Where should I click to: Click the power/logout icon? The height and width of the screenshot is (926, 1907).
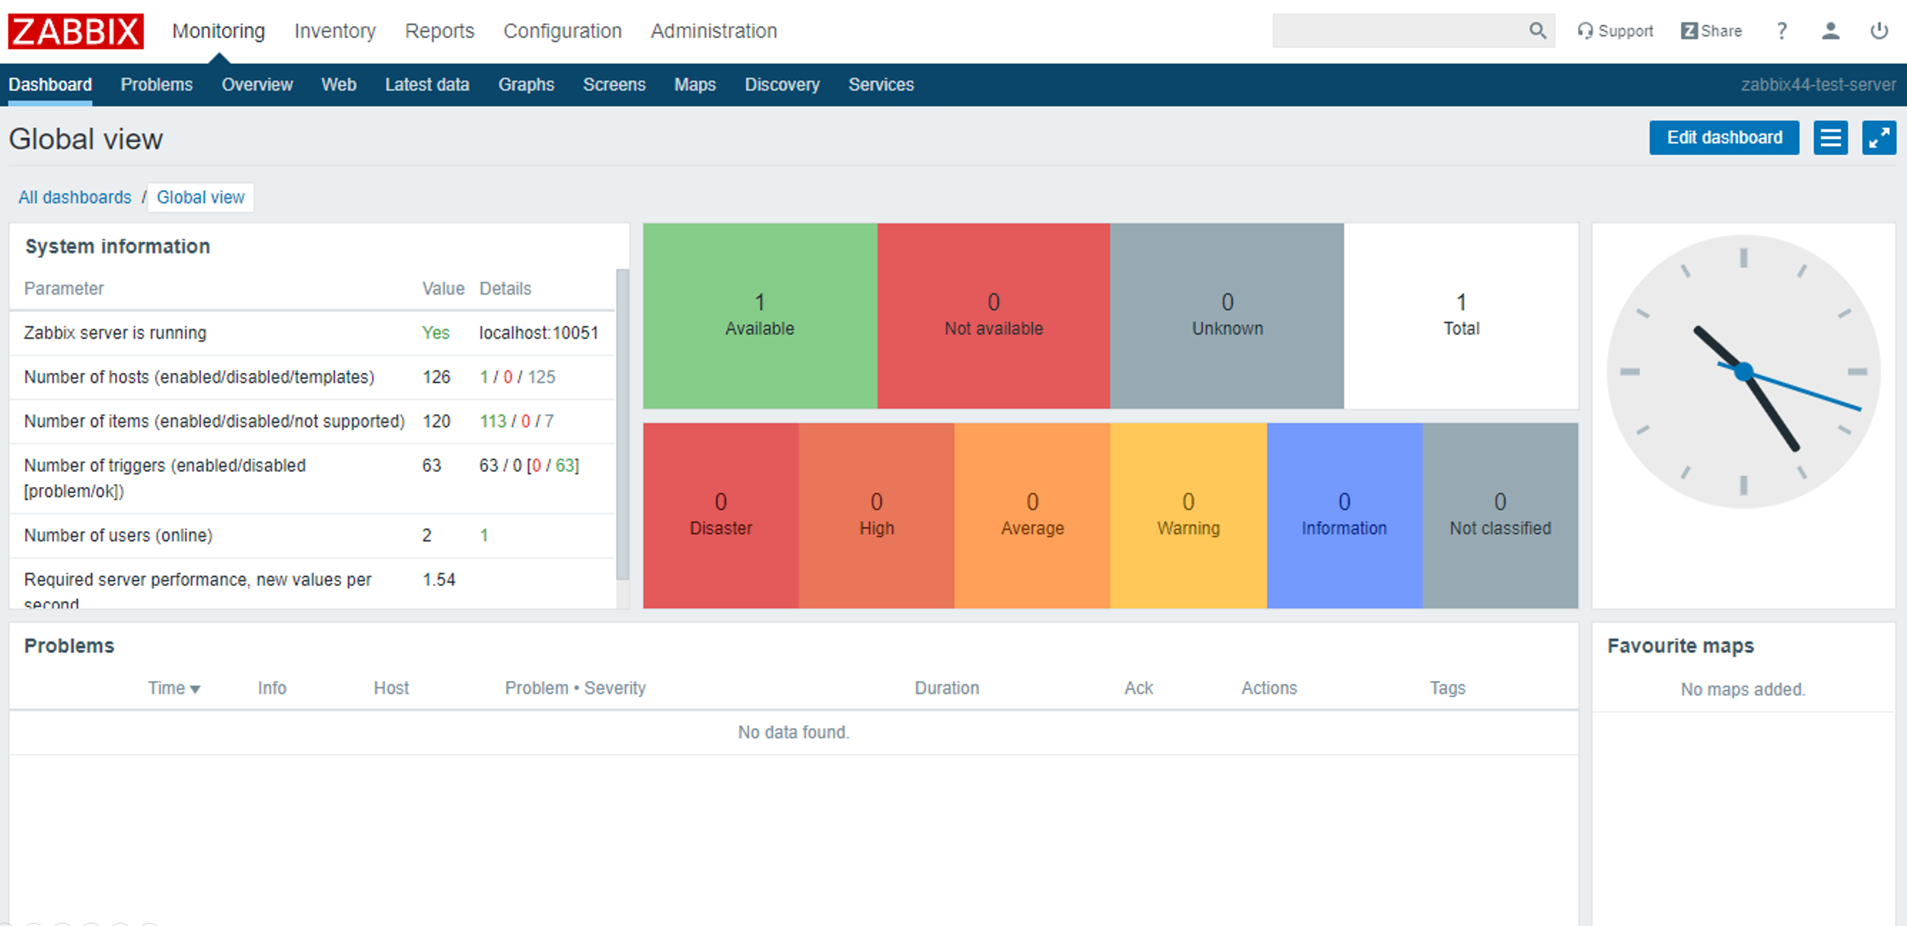(1878, 30)
